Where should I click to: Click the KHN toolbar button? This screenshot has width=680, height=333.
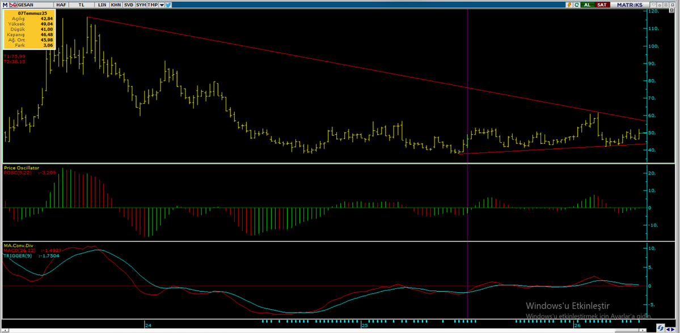click(116, 5)
